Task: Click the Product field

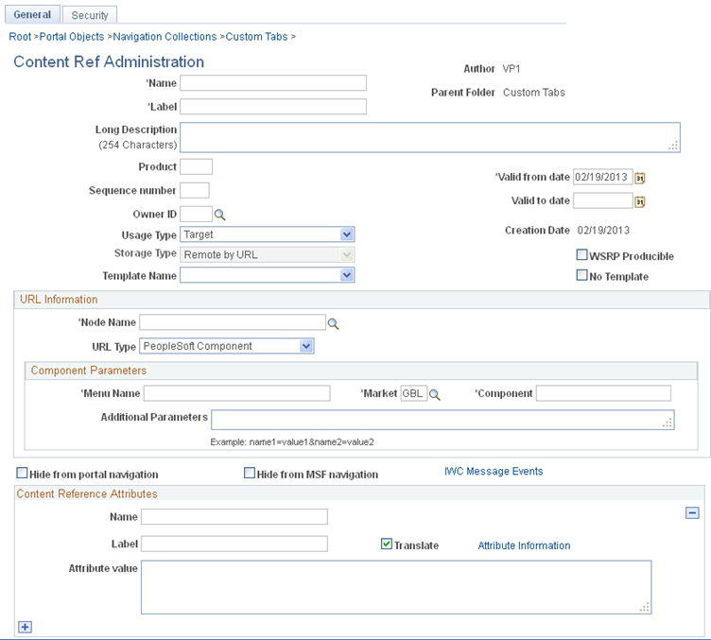Action: (x=196, y=166)
